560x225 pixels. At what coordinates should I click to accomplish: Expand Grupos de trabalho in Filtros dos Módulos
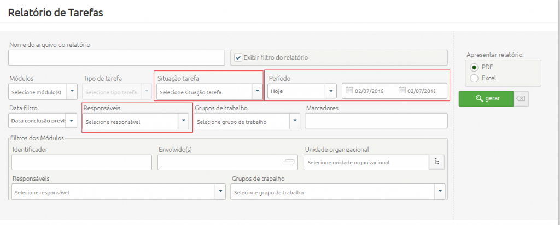(439, 192)
